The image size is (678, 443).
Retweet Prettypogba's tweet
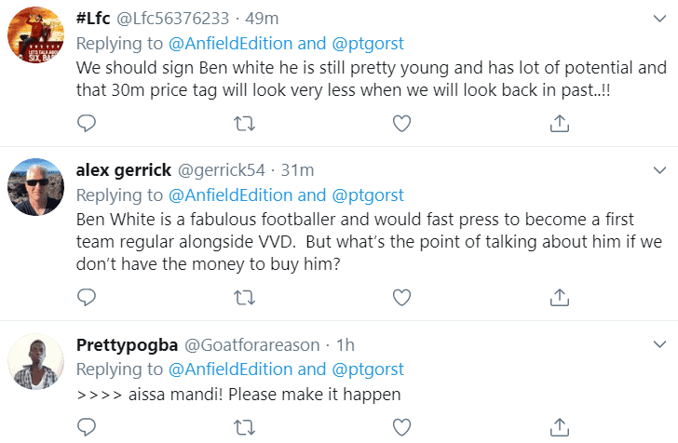coord(244,427)
